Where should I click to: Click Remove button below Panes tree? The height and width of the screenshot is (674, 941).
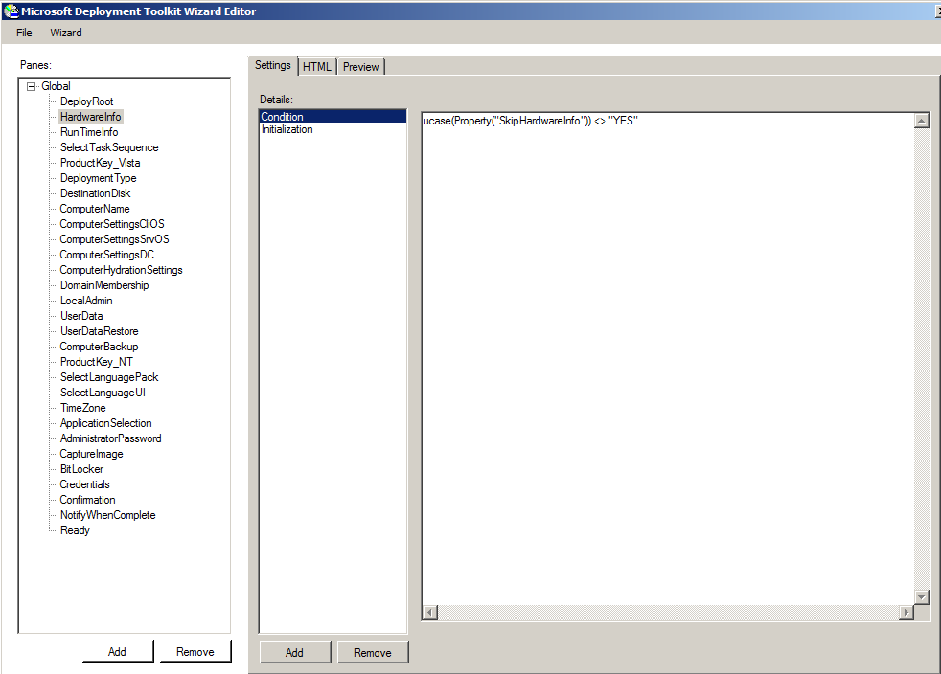point(195,652)
